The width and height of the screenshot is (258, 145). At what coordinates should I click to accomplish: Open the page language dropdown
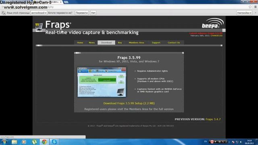(39, 13)
